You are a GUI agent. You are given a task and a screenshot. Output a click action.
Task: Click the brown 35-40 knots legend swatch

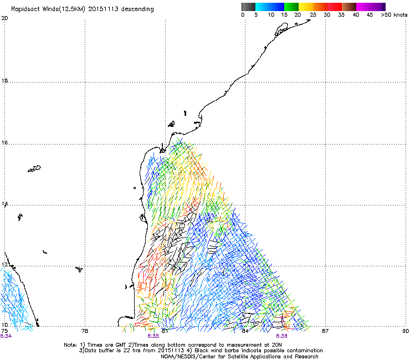click(x=349, y=7)
